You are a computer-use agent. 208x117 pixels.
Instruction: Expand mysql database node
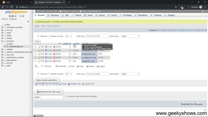pyautogui.click(x=2, y=35)
